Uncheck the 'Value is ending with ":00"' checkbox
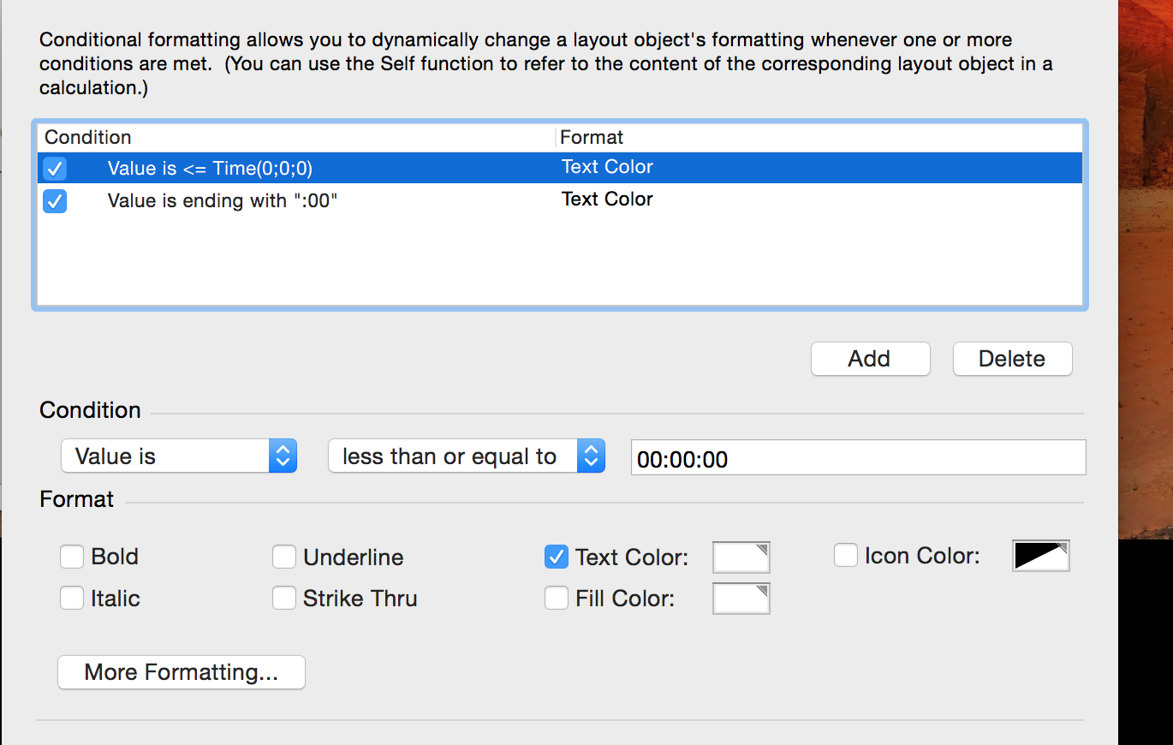This screenshot has width=1173, height=745. click(55, 200)
